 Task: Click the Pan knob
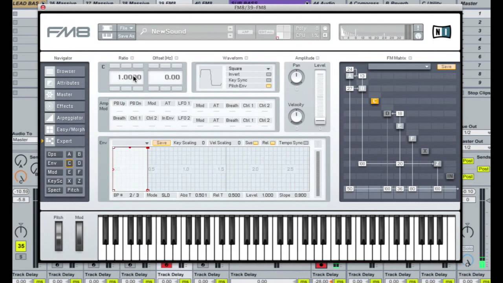[297, 77]
